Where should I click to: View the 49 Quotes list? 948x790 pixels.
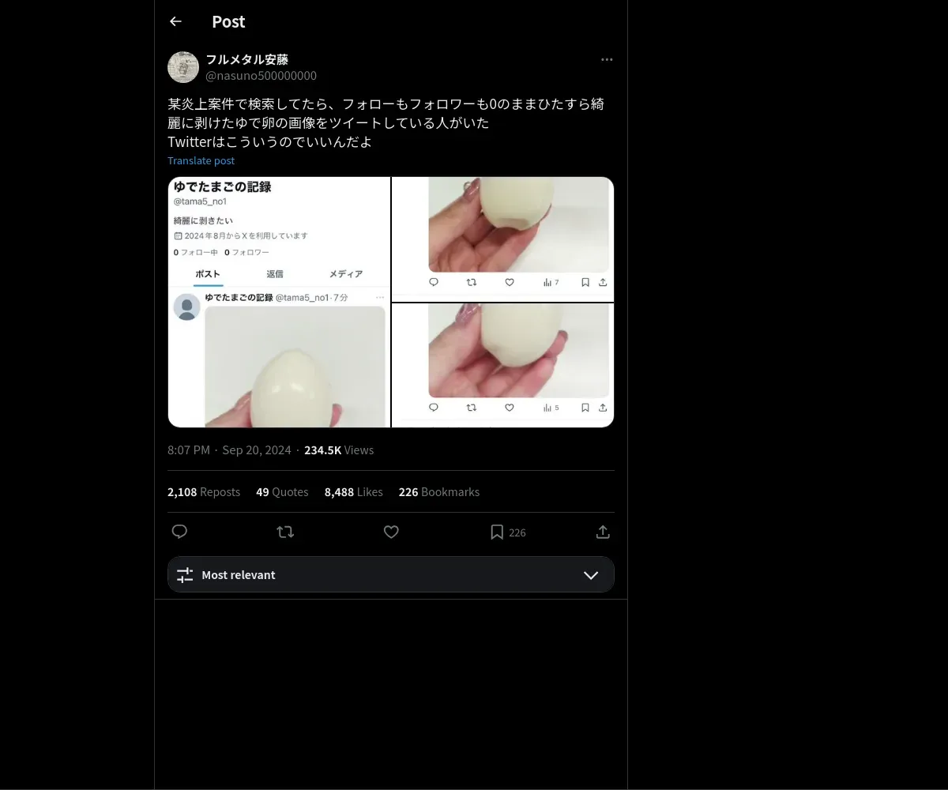(282, 491)
